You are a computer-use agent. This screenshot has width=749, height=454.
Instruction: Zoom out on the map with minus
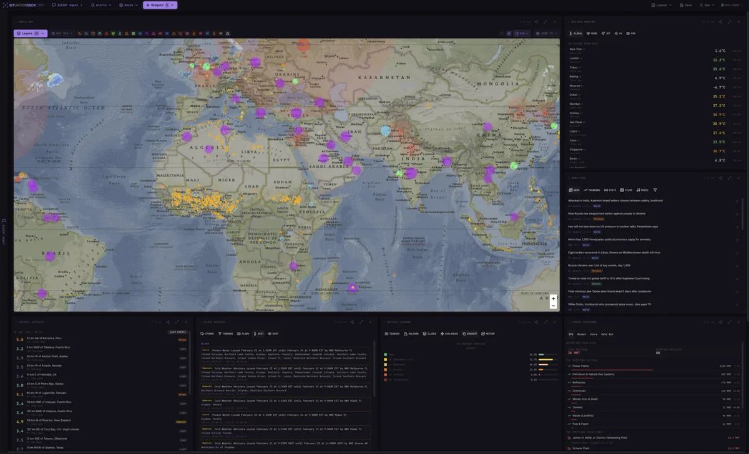tap(553, 306)
